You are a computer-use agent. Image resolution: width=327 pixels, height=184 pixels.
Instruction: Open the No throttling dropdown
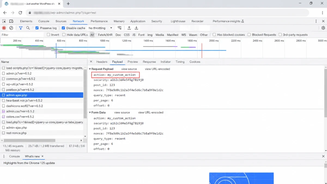[x=100, y=28]
